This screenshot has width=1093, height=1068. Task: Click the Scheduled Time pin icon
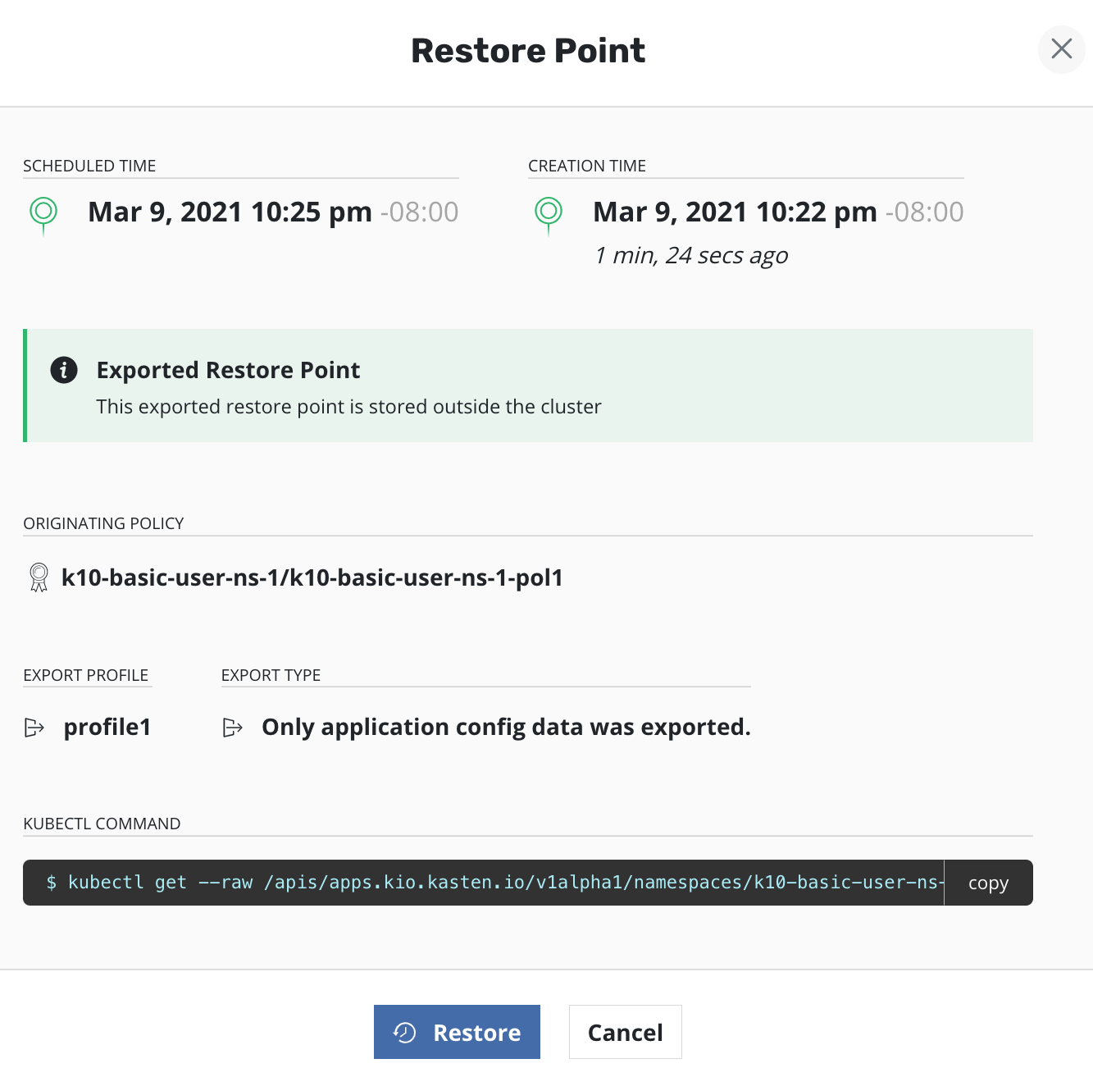(43, 213)
